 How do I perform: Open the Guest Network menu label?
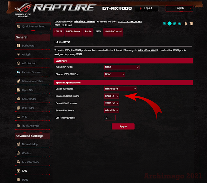click(x=30, y=162)
